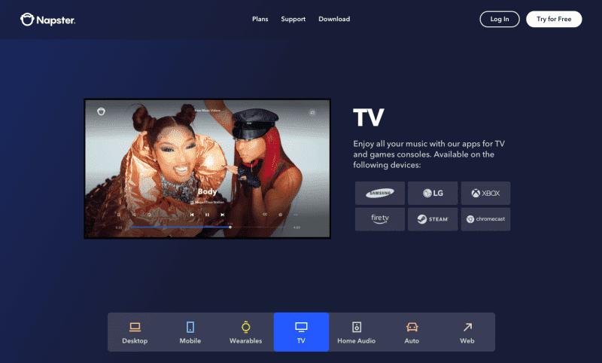Skip to next track in video player
This screenshot has width=602, height=363.
pyautogui.click(x=222, y=215)
